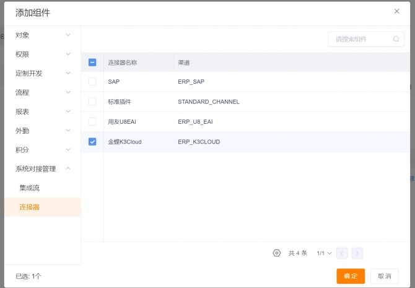415x288 pixels.
Task: Expand the 报表 category
Action: click(x=42, y=111)
